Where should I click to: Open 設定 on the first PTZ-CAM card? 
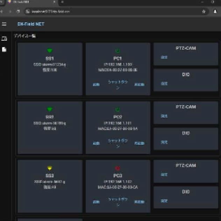point(164,57)
